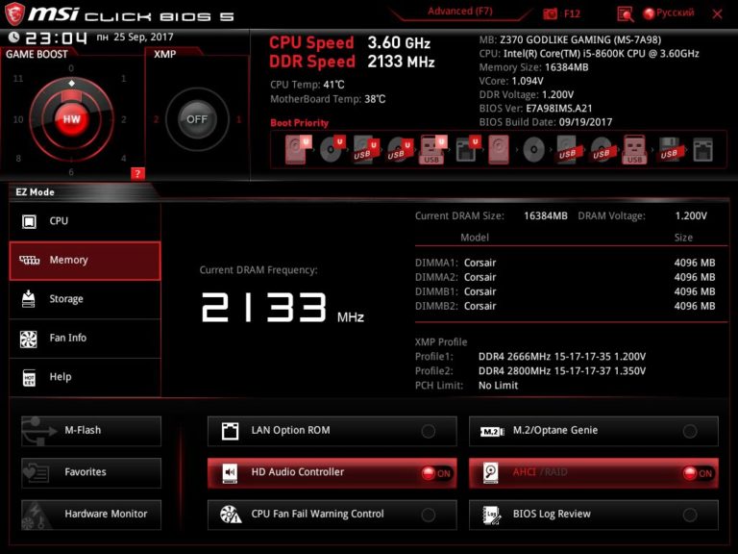Click the date 25 Sep, 2017
The image size is (738, 554).
[143, 38]
